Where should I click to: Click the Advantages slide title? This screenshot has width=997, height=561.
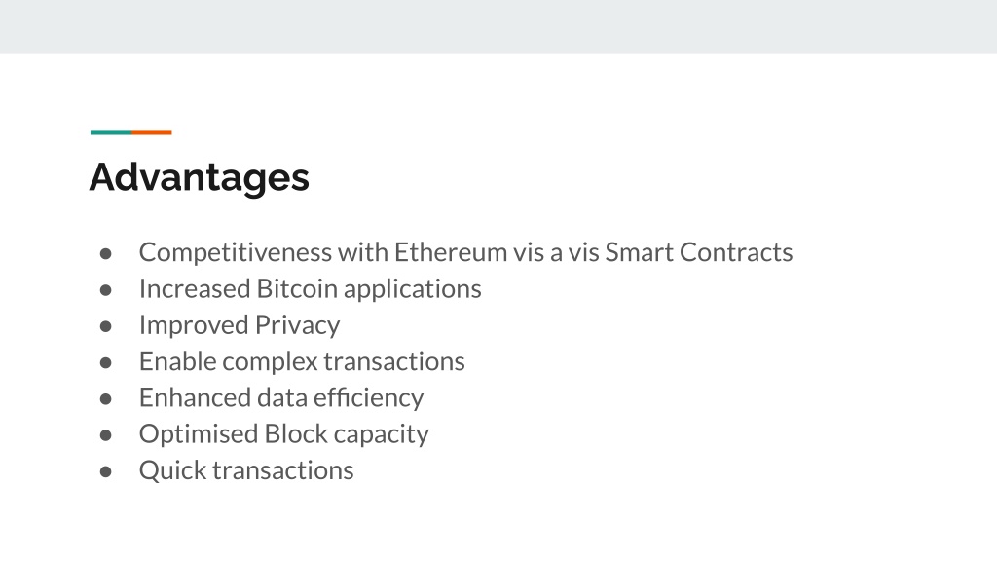point(199,177)
